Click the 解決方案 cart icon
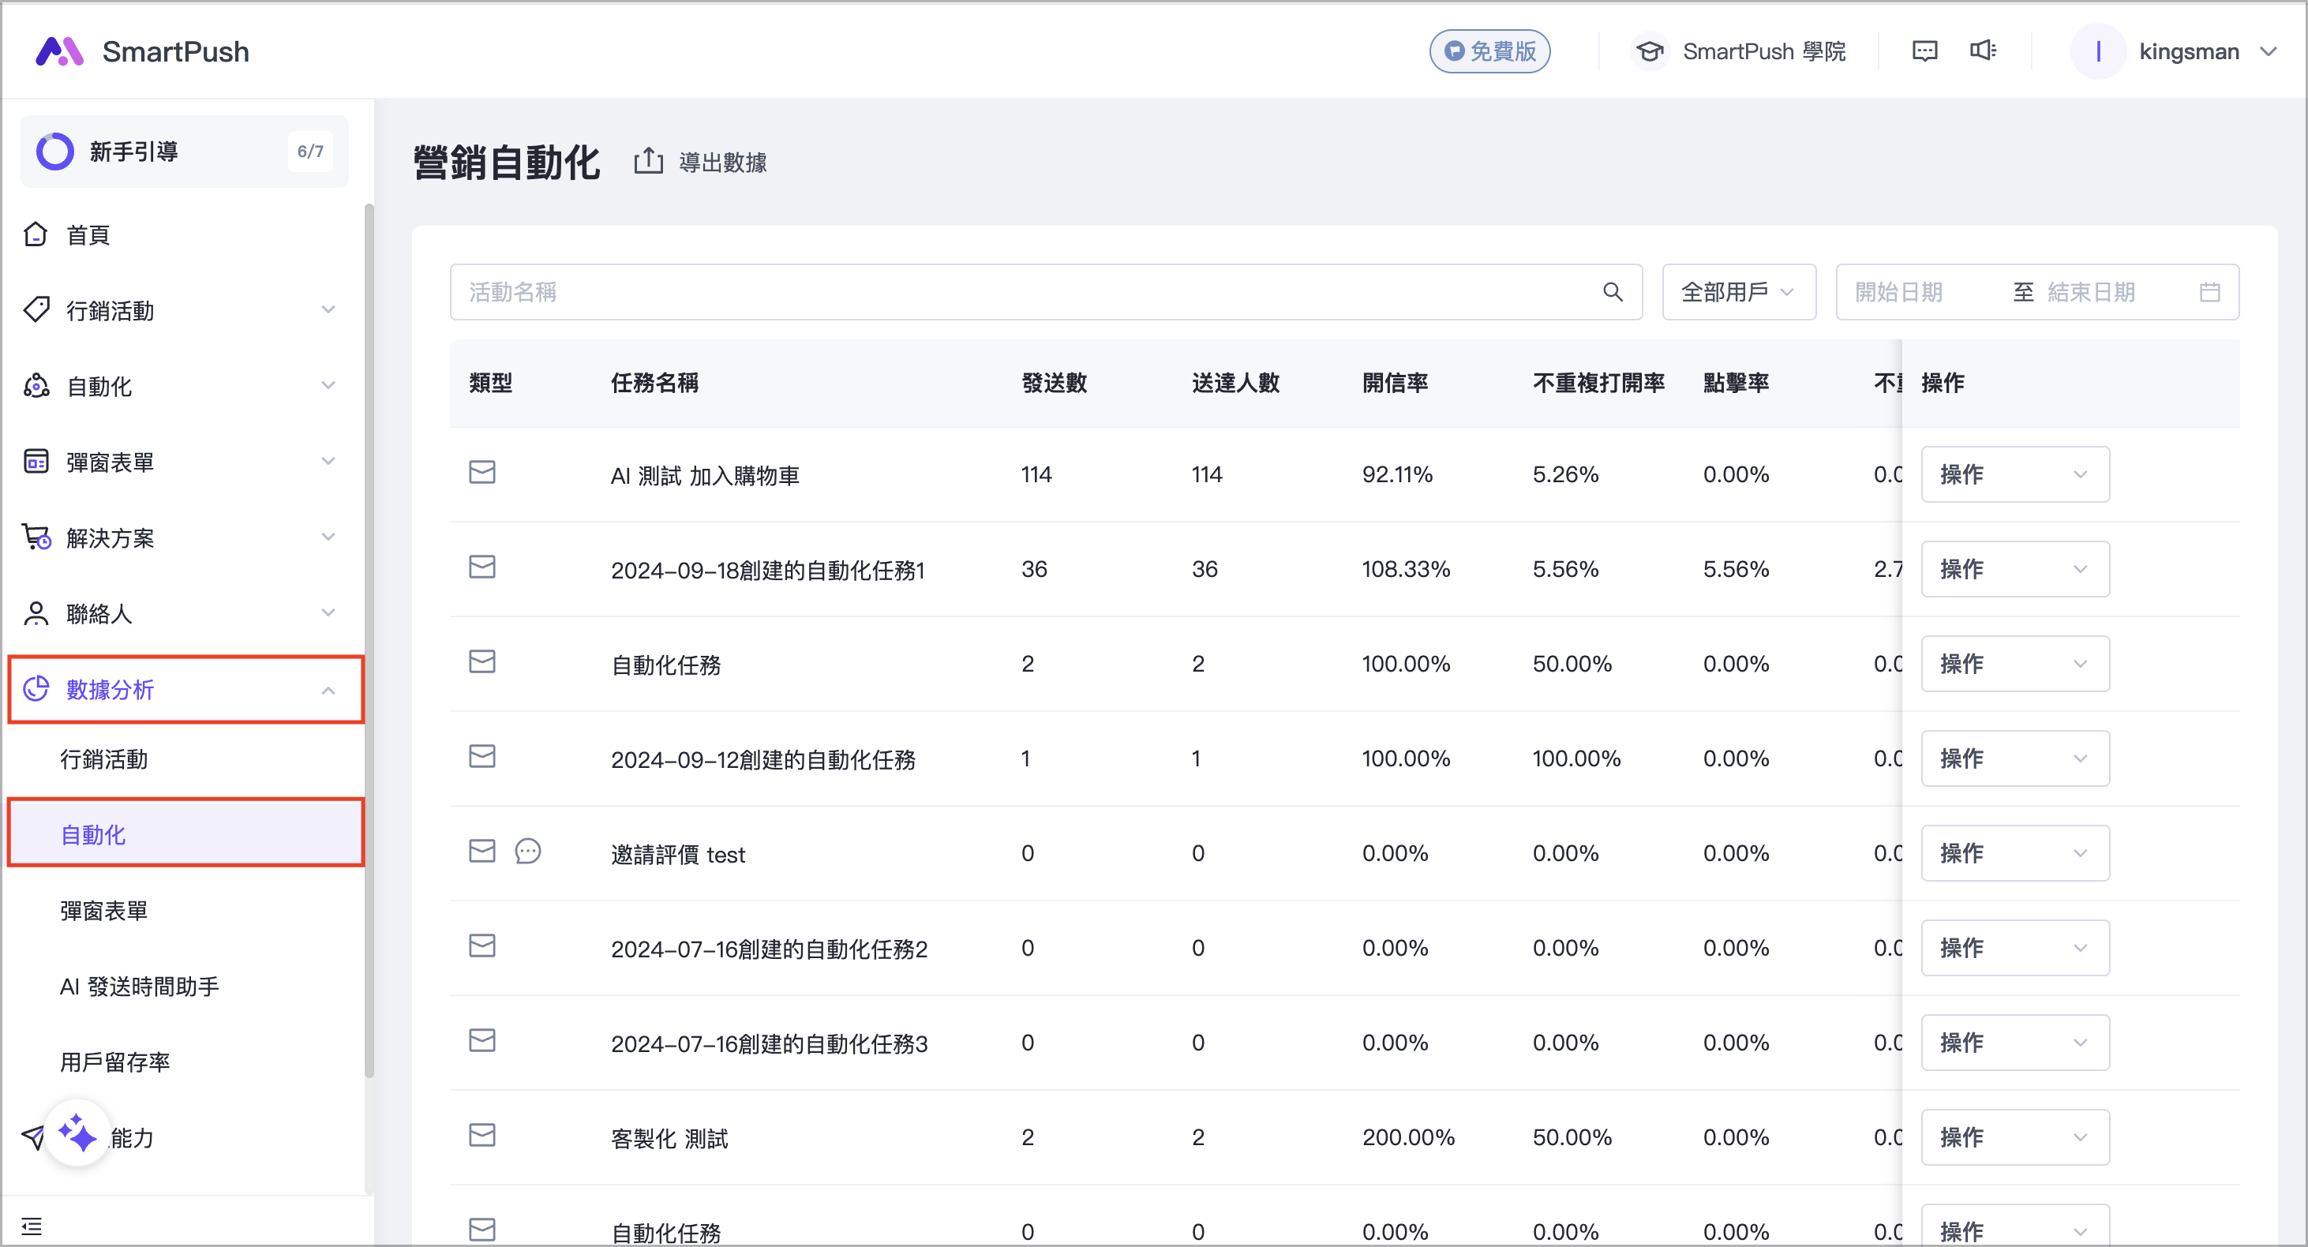Image resolution: width=2308 pixels, height=1247 pixels. 36,537
